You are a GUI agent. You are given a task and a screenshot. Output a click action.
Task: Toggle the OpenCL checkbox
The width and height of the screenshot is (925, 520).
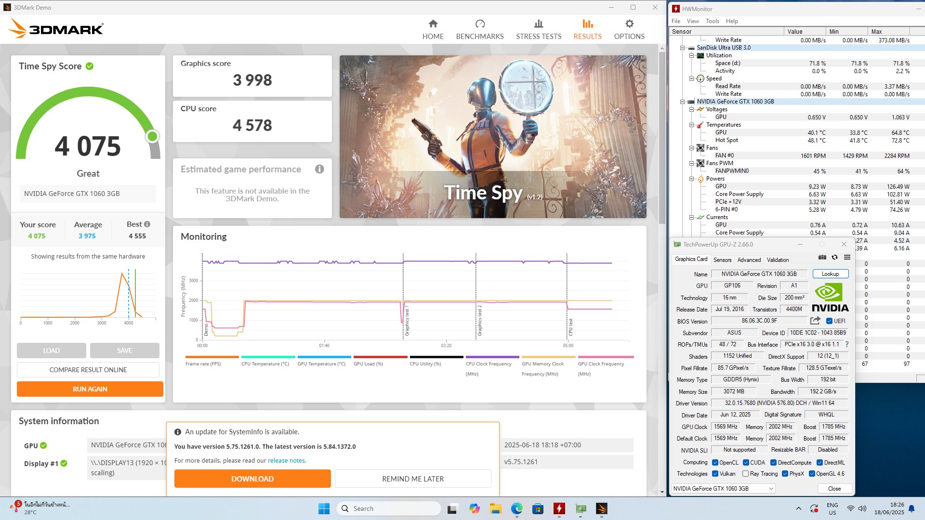click(x=715, y=463)
